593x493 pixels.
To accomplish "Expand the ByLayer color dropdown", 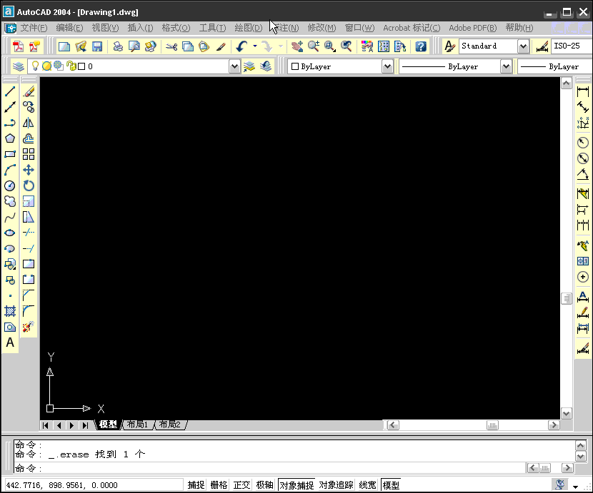I will point(387,67).
